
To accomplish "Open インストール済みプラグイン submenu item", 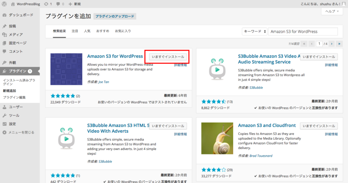I will [19, 82].
